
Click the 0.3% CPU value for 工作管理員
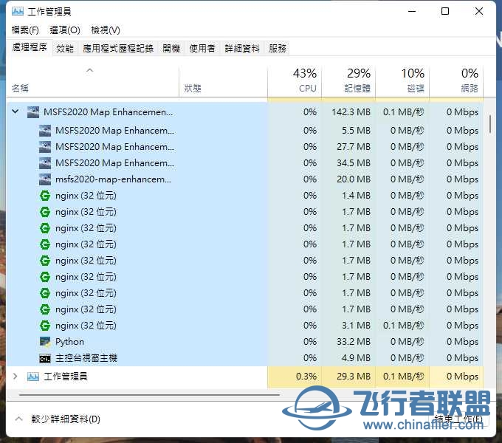point(306,377)
